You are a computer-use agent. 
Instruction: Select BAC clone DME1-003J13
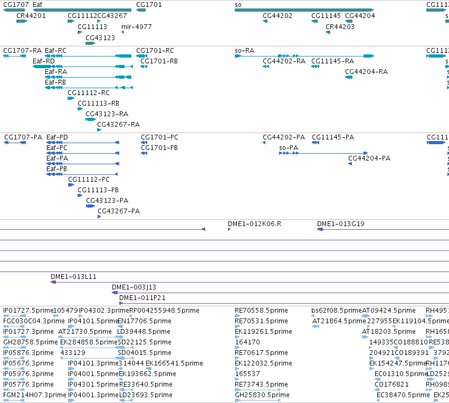(x=134, y=287)
